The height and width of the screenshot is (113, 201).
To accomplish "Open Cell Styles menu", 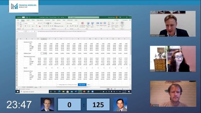I will coord(92,24).
